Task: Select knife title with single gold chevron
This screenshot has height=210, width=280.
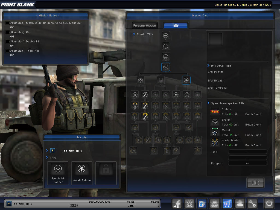Action: [145, 105]
